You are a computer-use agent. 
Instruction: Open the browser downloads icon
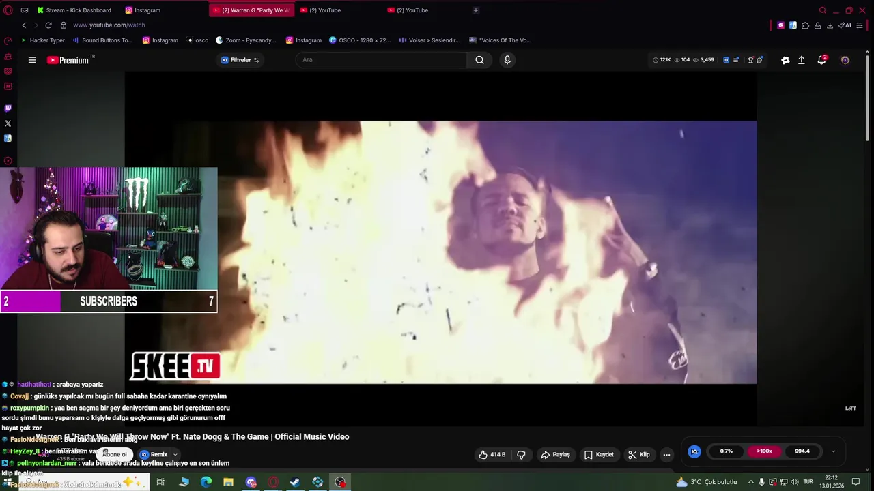pyautogui.click(x=830, y=25)
